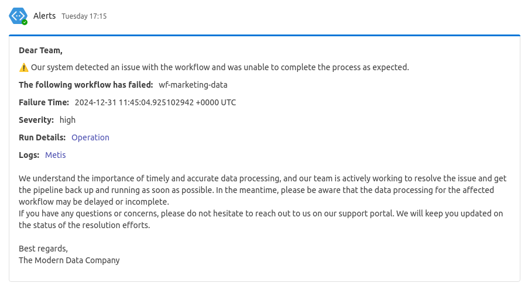Click the green status badge on avatar

coord(25,22)
